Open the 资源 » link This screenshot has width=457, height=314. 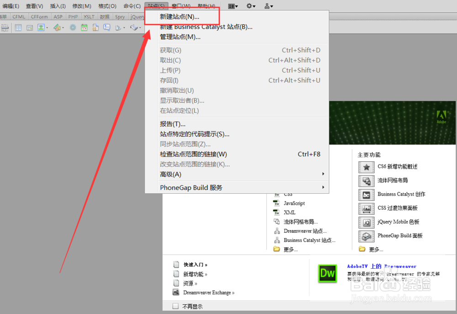(x=190, y=283)
